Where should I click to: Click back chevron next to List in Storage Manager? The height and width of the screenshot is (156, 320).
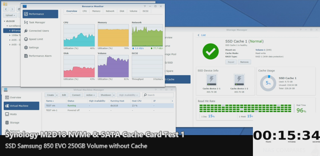tap(198, 35)
